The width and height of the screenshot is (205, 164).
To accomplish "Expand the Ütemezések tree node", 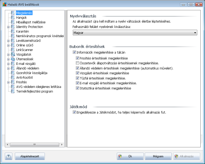I will pyautogui.click(x=8, y=59).
